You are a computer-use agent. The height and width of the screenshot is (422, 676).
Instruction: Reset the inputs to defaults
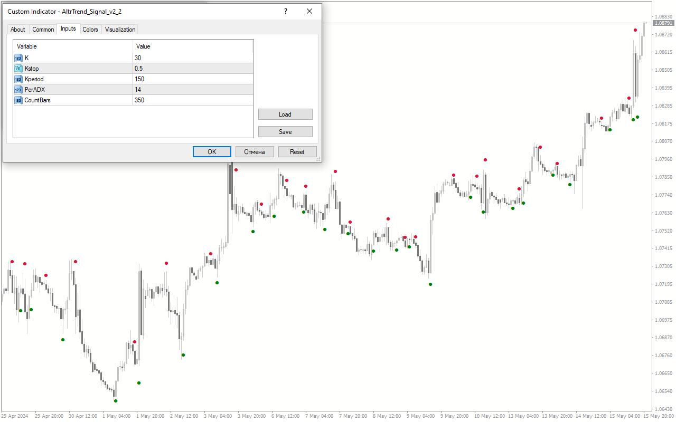[x=297, y=152]
